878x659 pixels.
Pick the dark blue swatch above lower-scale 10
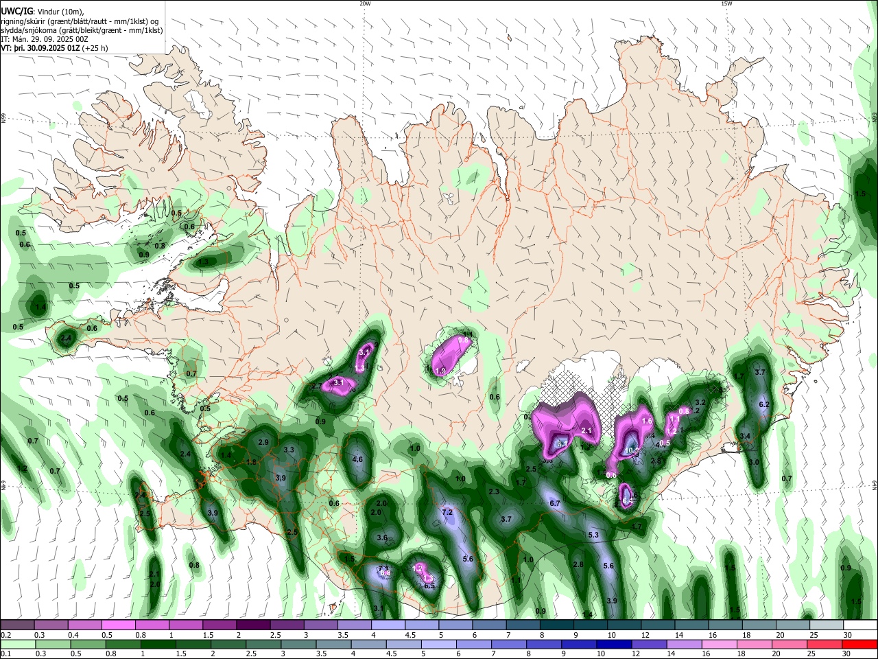click(613, 644)
